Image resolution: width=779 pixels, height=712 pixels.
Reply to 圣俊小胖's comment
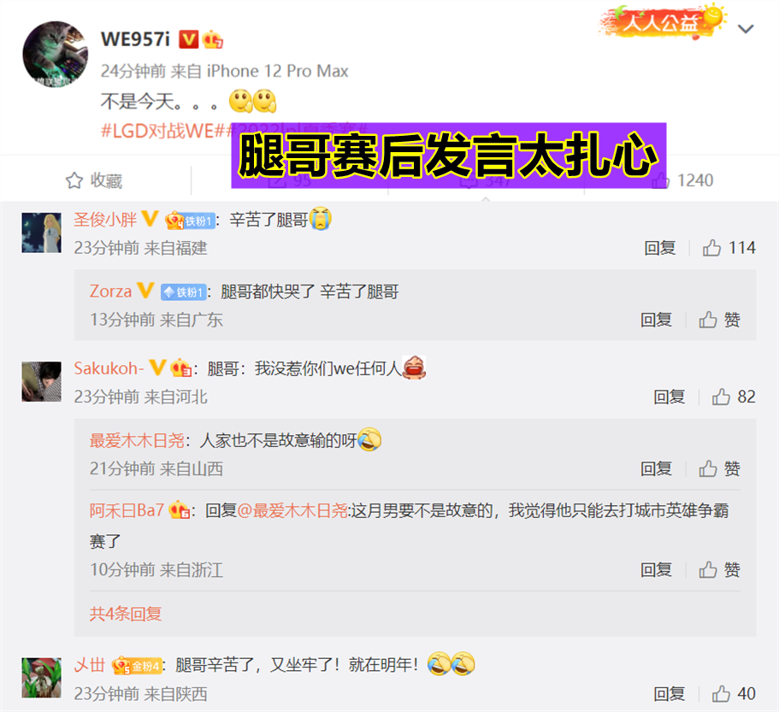(660, 248)
